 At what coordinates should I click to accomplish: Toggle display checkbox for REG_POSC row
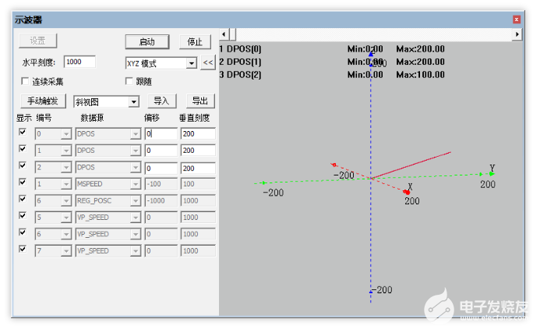point(23,198)
